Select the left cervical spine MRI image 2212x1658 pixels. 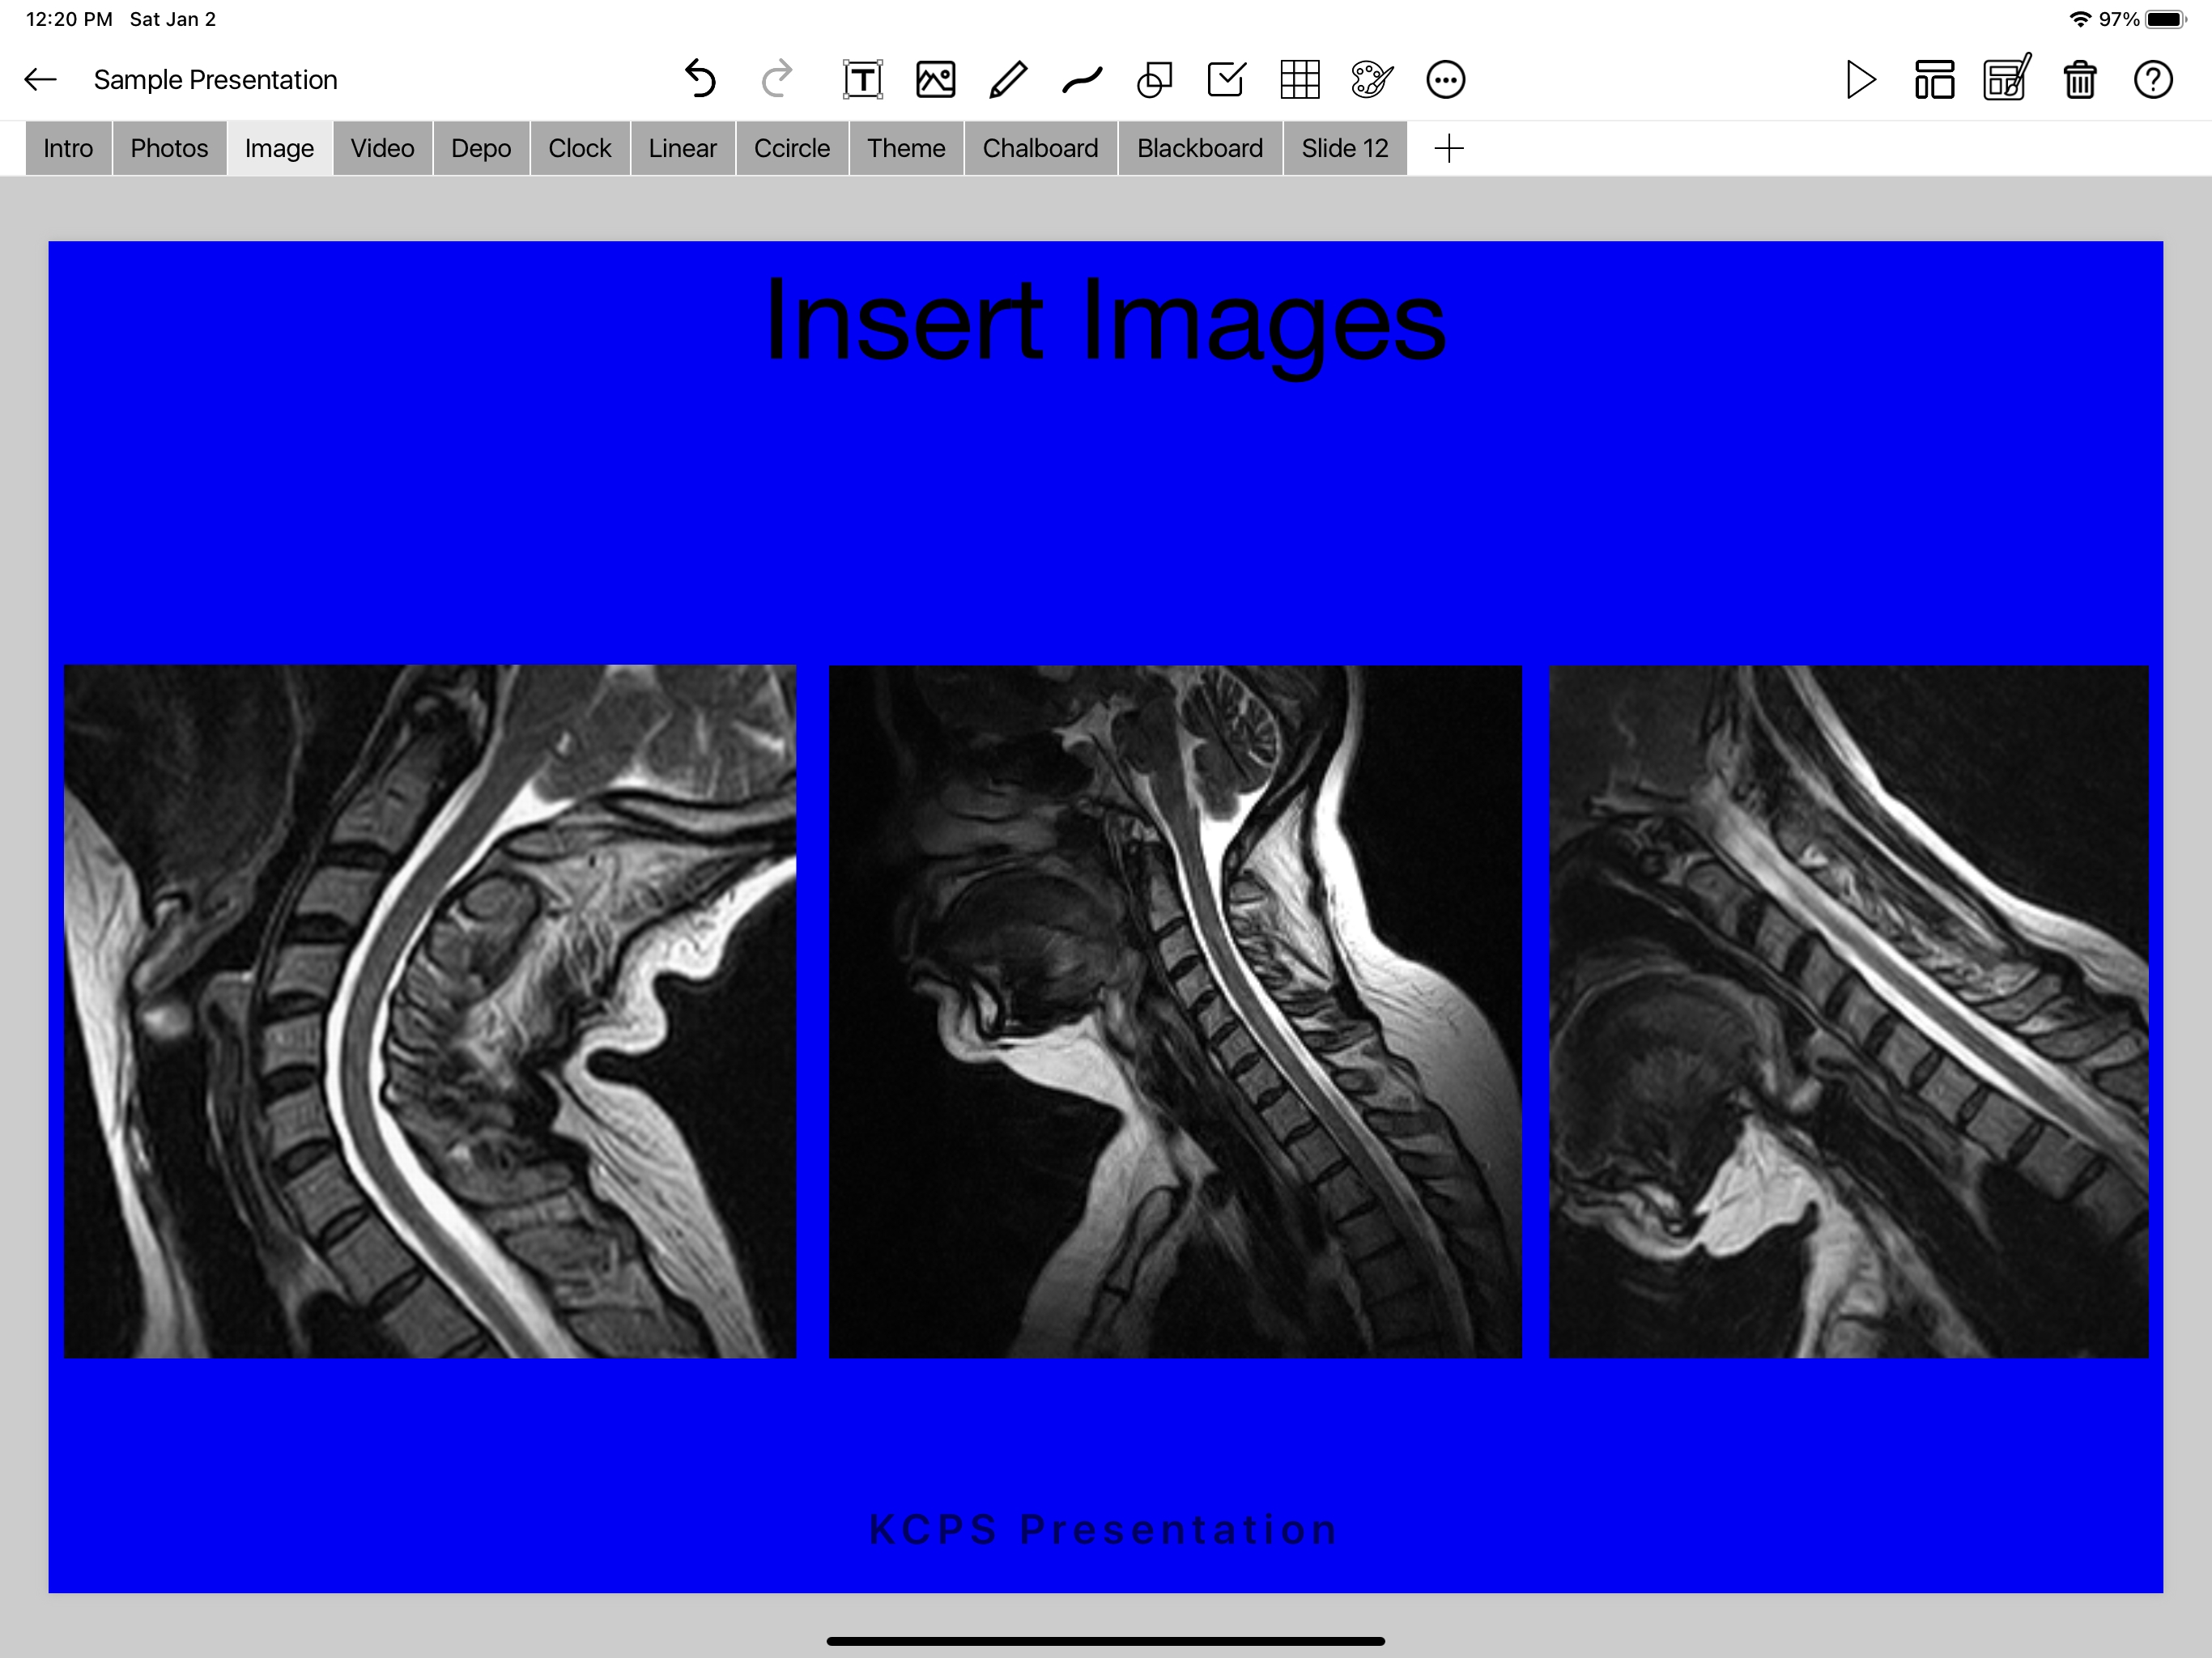430,1011
